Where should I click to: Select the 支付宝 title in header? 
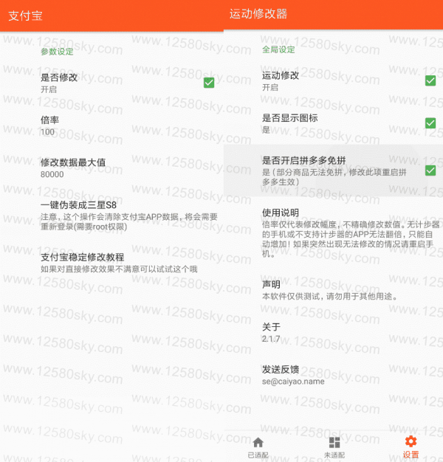(25, 15)
